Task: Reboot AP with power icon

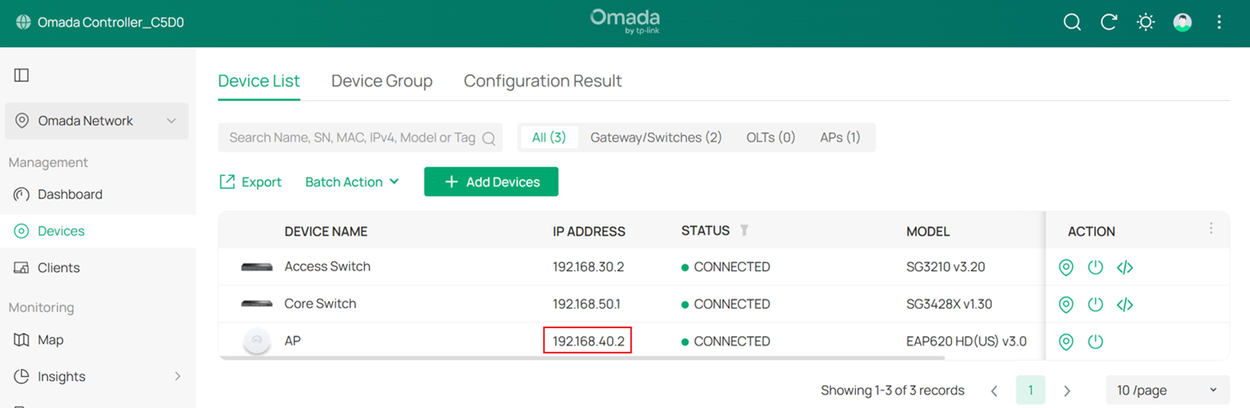Action: pos(1095,342)
